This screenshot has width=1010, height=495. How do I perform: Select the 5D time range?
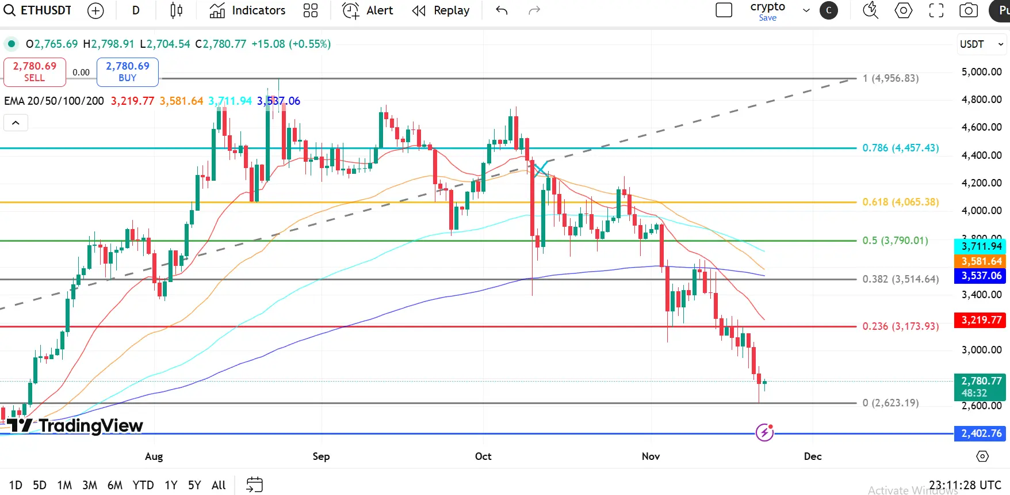tap(40, 485)
